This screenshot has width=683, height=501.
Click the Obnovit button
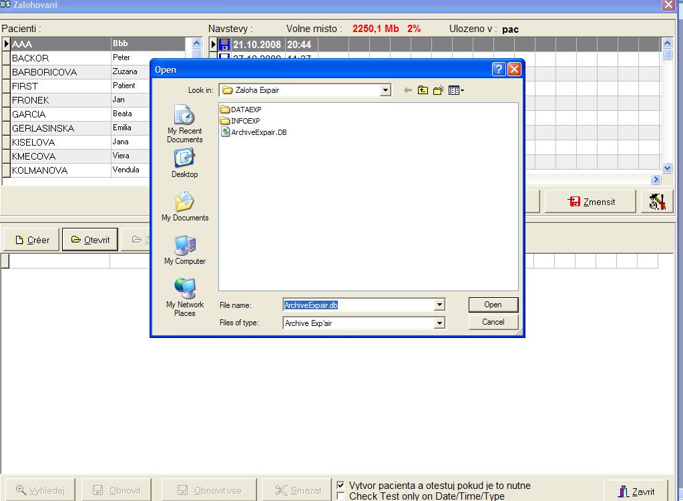(x=117, y=490)
